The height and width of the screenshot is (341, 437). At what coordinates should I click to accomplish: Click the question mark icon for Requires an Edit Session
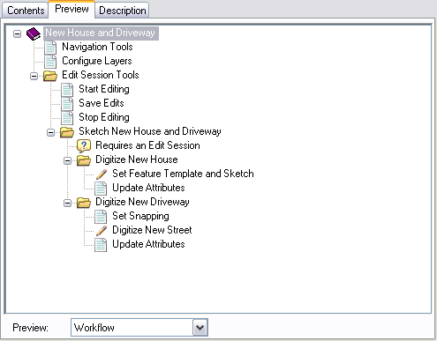(x=84, y=145)
